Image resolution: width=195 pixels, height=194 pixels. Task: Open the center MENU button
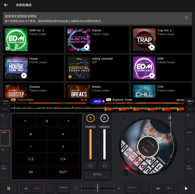(x=97, y=101)
